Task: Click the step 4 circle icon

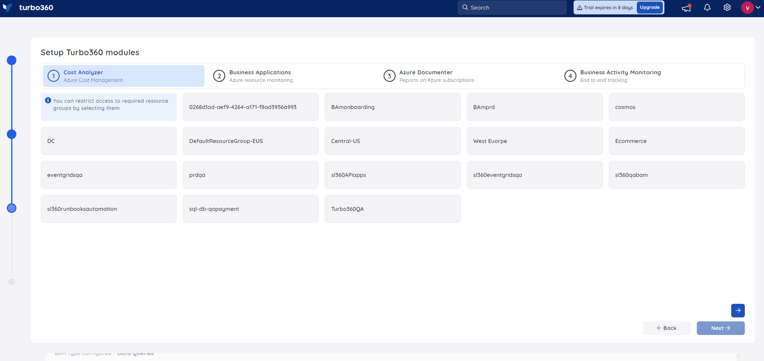Action: (x=570, y=76)
